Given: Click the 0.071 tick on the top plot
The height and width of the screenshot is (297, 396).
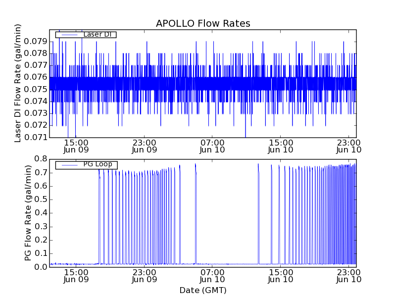Looking at the screenshot, I should tap(35, 137).
